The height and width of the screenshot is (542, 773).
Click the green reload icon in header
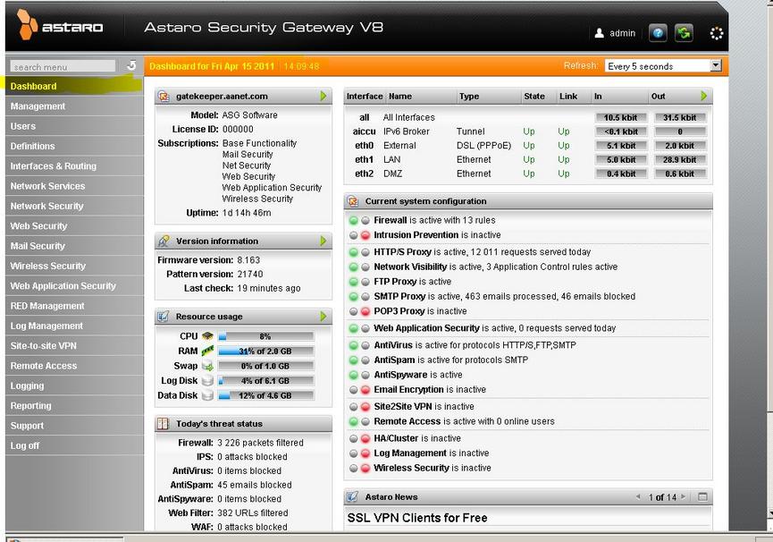coord(684,33)
